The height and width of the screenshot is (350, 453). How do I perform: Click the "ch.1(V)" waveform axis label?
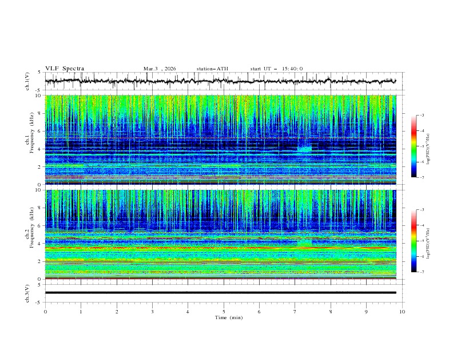(x=27, y=81)
